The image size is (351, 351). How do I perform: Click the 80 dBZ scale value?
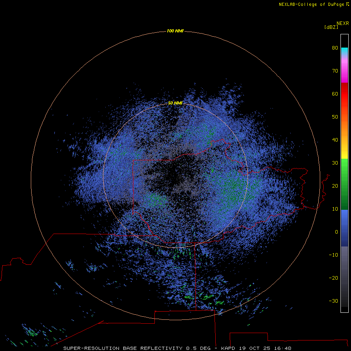pyautogui.click(x=335, y=48)
